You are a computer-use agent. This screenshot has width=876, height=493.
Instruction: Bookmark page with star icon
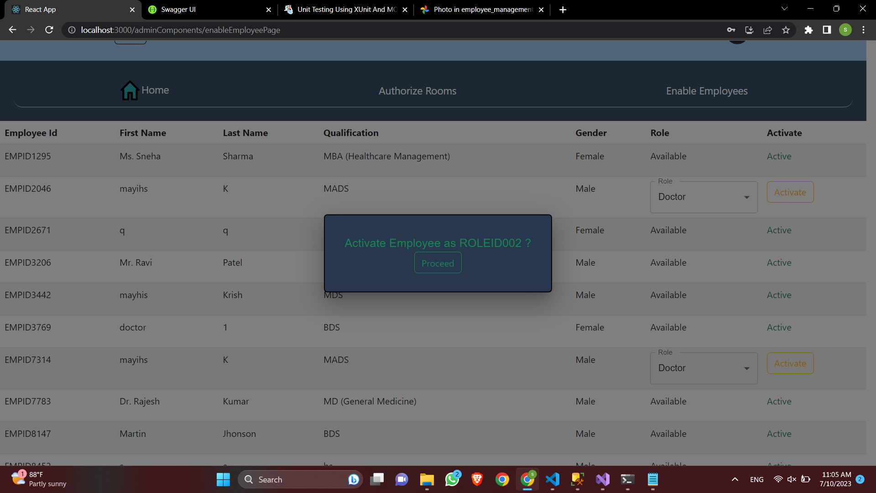(786, 30)
